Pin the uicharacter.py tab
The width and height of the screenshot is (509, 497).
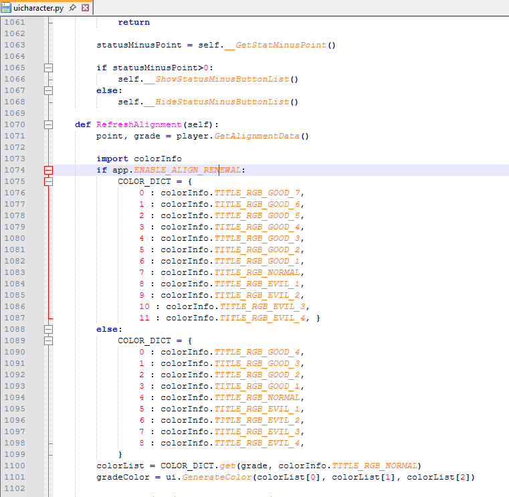(74, 8)
